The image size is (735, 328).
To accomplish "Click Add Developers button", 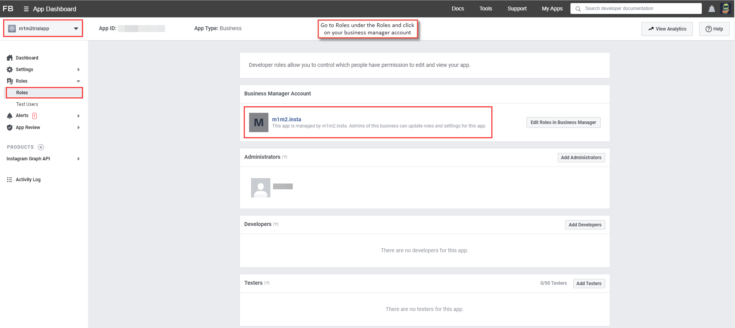I will tap(585, 225).
